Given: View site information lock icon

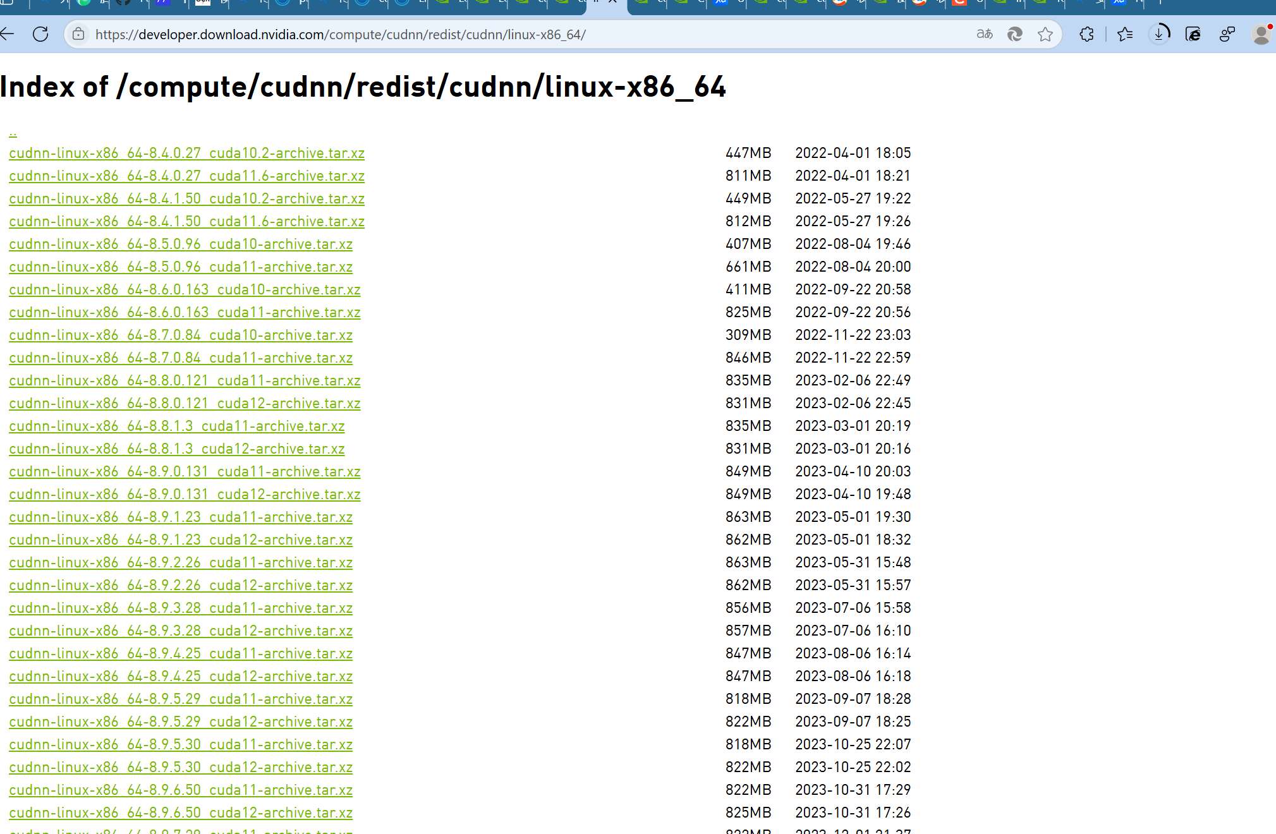Looking at the screenshot, I should pos(78,34).
